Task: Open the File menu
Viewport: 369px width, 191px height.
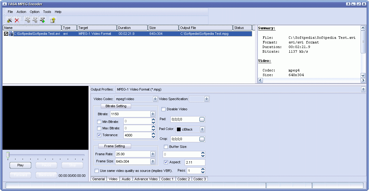Action: [x=10, y=12]
